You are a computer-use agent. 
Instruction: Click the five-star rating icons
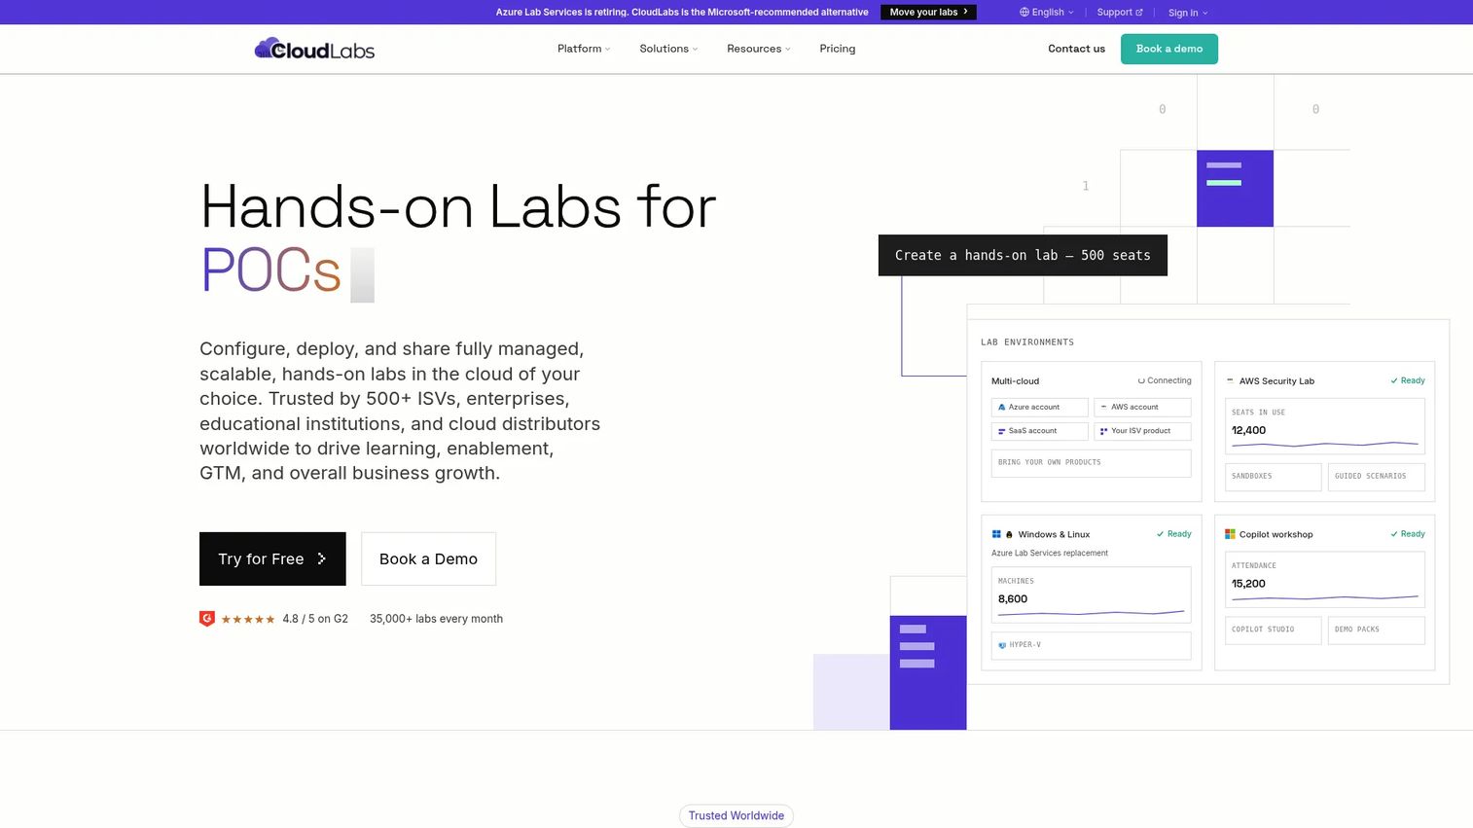(x=248, y=619)
